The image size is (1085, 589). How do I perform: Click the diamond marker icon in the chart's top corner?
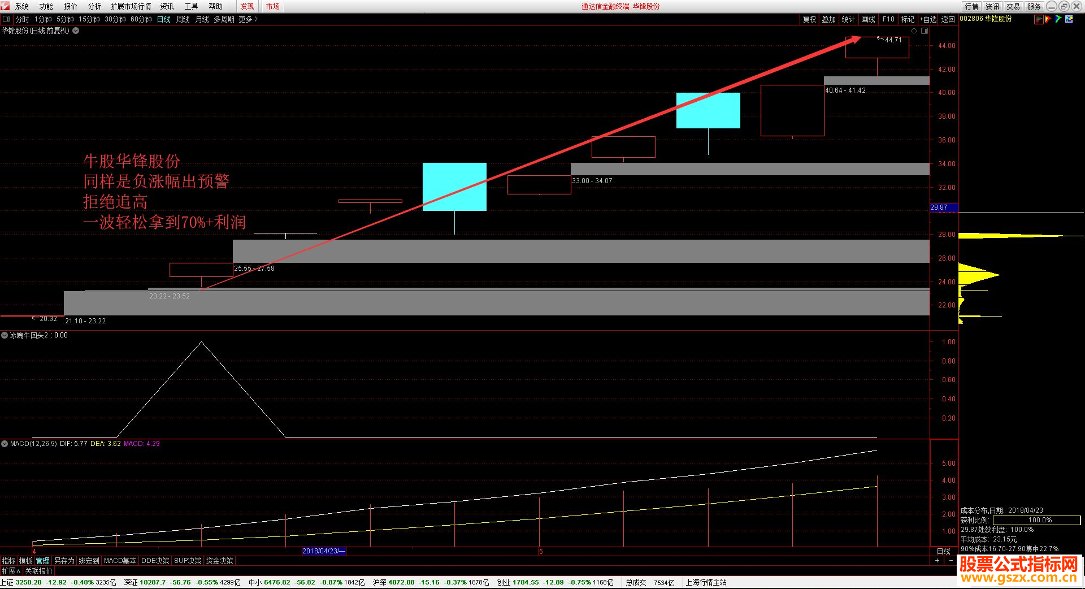[914, 31]
